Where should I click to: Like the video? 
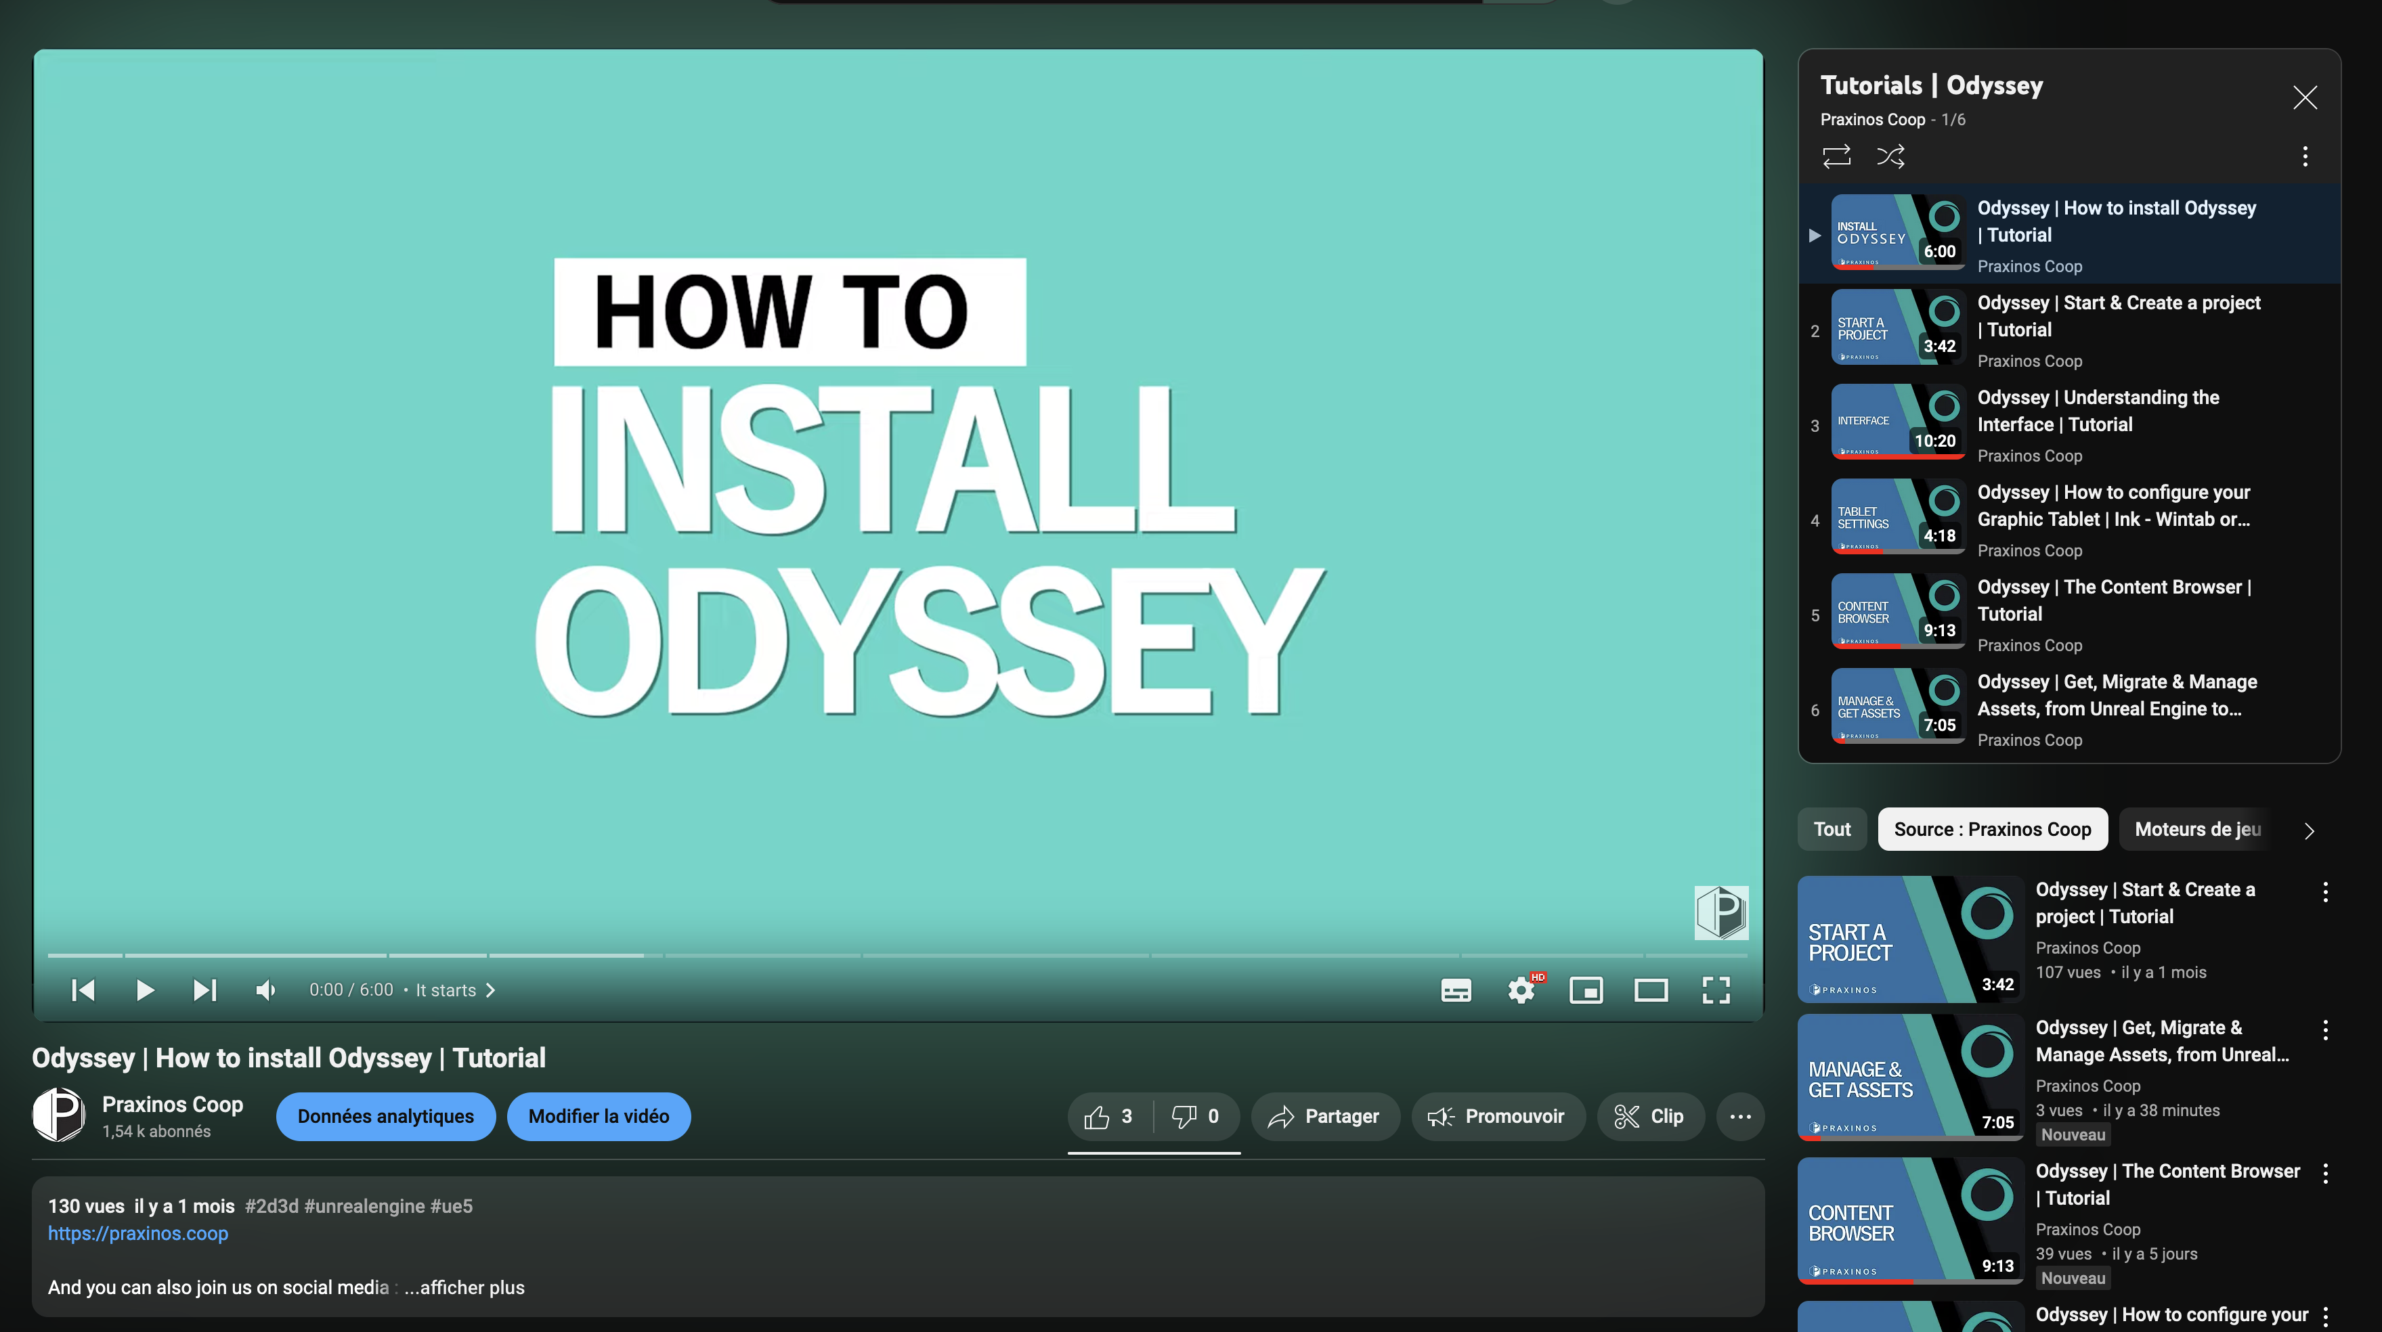(1110, 1117)
